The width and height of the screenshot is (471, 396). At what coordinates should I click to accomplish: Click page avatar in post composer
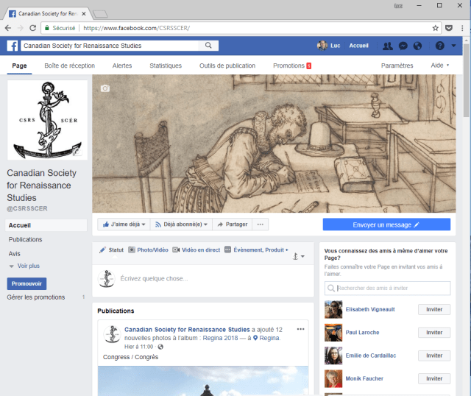[106, 278]
